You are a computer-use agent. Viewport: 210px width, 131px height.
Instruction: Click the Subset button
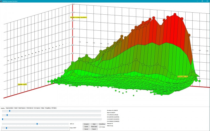(86, 127)
